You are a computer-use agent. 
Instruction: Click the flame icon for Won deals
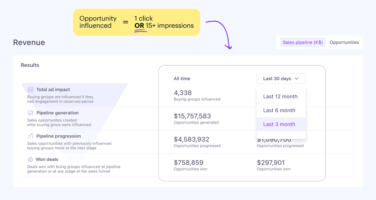click(x=31, y=159)
